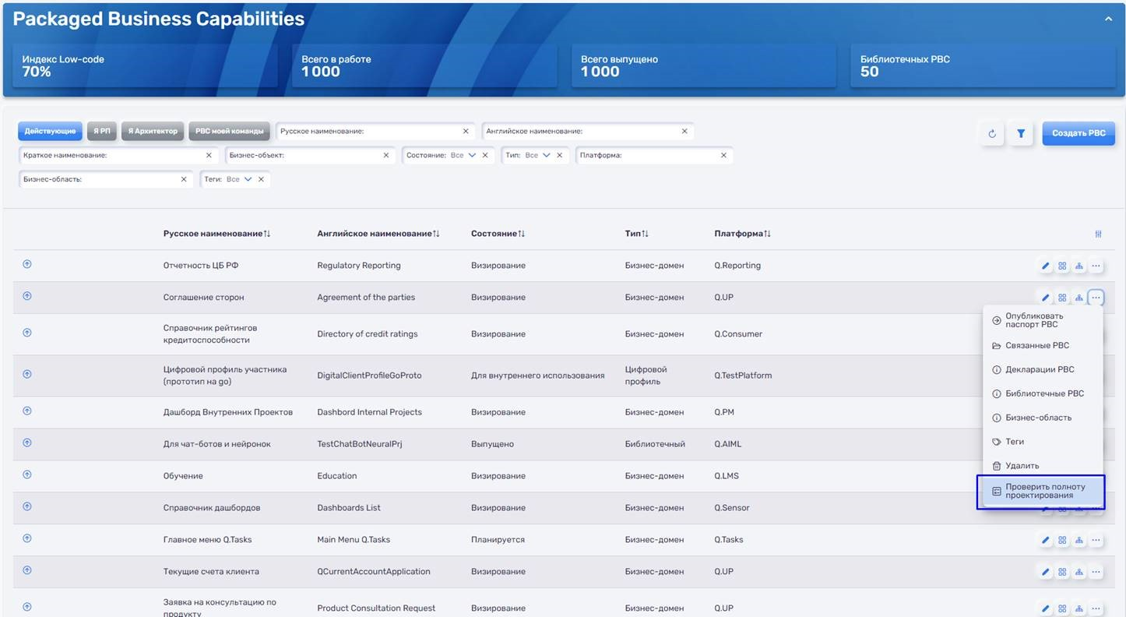Expand the Дашборд Внутренних Проектов row
This screenshot has height=617, width=1126.
[x=27, y=411]
